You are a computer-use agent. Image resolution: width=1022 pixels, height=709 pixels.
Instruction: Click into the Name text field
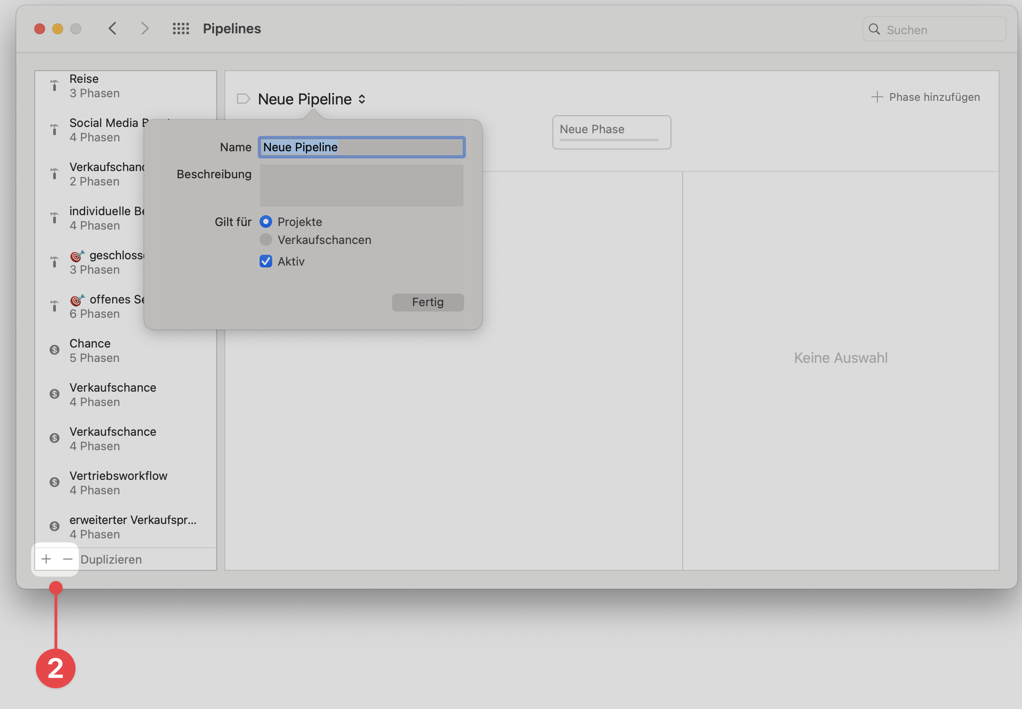[x=361, y=147]
